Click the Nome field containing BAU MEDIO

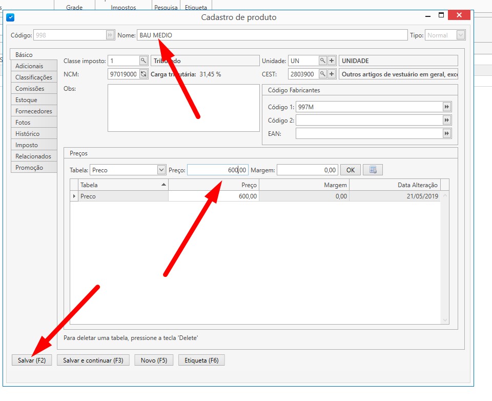click(272, 35)
